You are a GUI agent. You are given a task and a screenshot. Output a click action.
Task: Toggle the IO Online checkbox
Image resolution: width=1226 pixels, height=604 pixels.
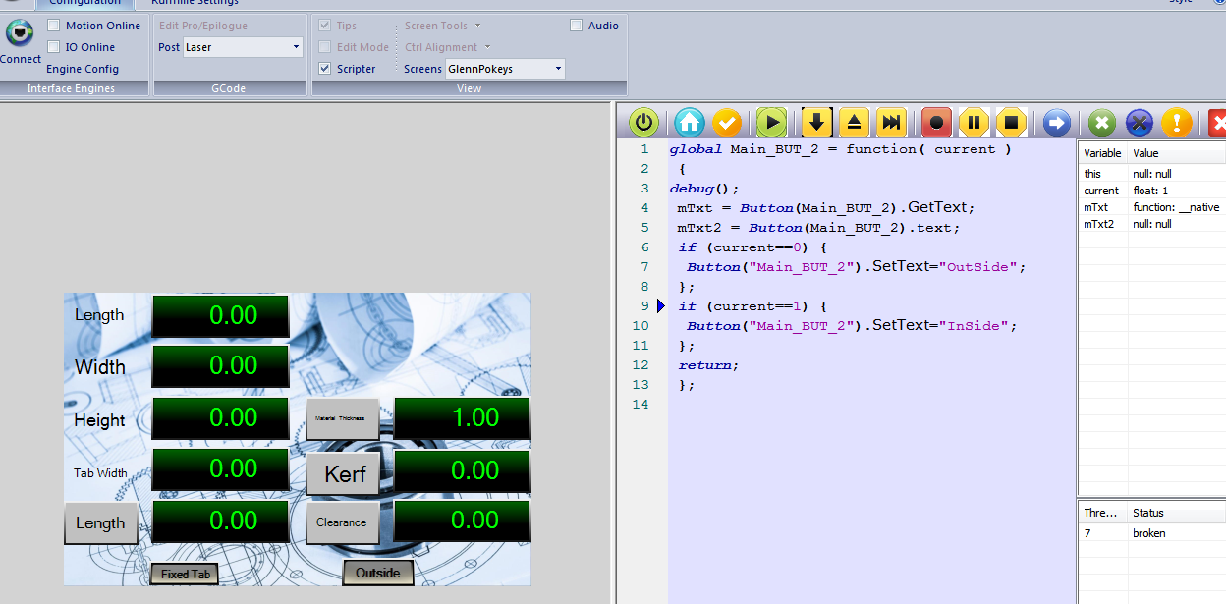point(54,47)
